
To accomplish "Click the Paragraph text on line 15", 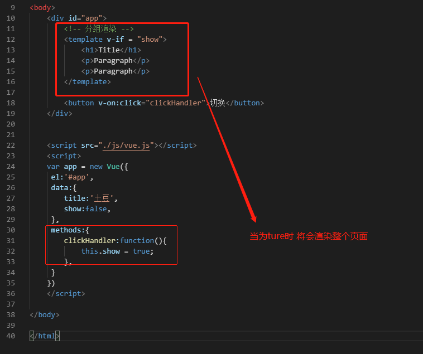I will pos(113,71).
